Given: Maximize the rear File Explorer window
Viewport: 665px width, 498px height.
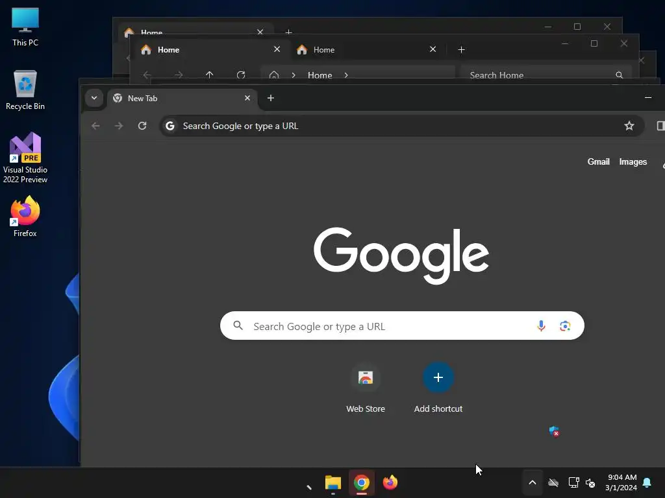Looking at the screenshot, I should pos(577,27).
